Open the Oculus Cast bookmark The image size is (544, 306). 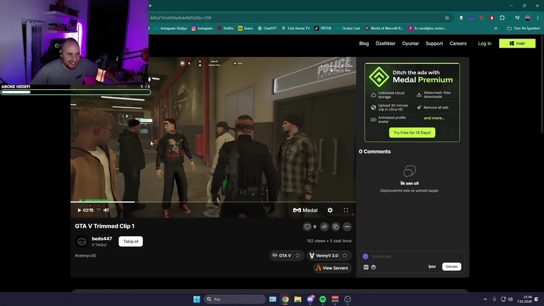click(x=348, y=28)
